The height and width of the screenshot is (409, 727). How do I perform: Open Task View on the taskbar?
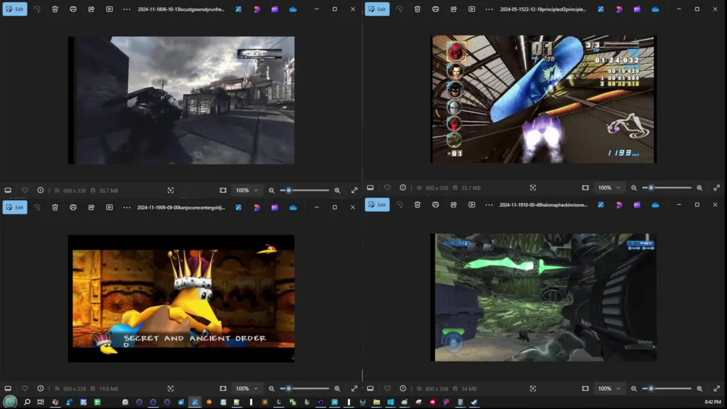pyautogui.click(x=40, y=402)
